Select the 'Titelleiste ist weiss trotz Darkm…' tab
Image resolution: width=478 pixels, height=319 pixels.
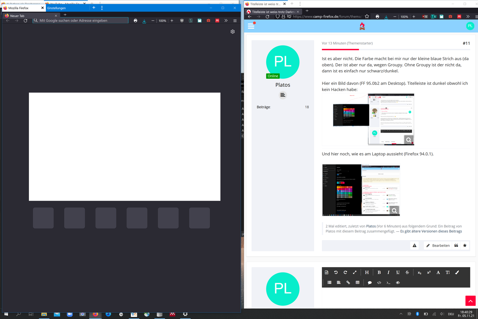coord(274,12)
